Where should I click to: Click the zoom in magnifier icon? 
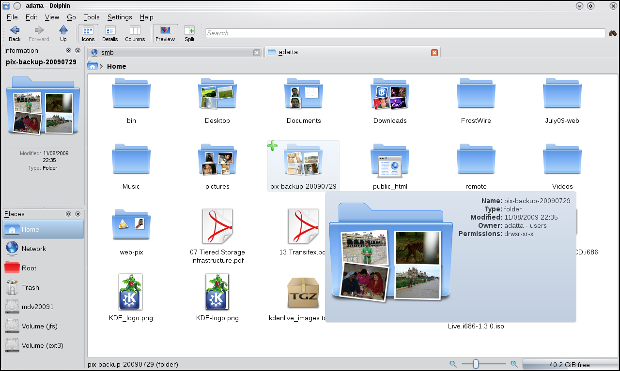pyautogui.click(x=514, y=364)
